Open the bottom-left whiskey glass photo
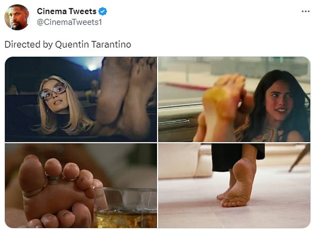 point(81,186)
